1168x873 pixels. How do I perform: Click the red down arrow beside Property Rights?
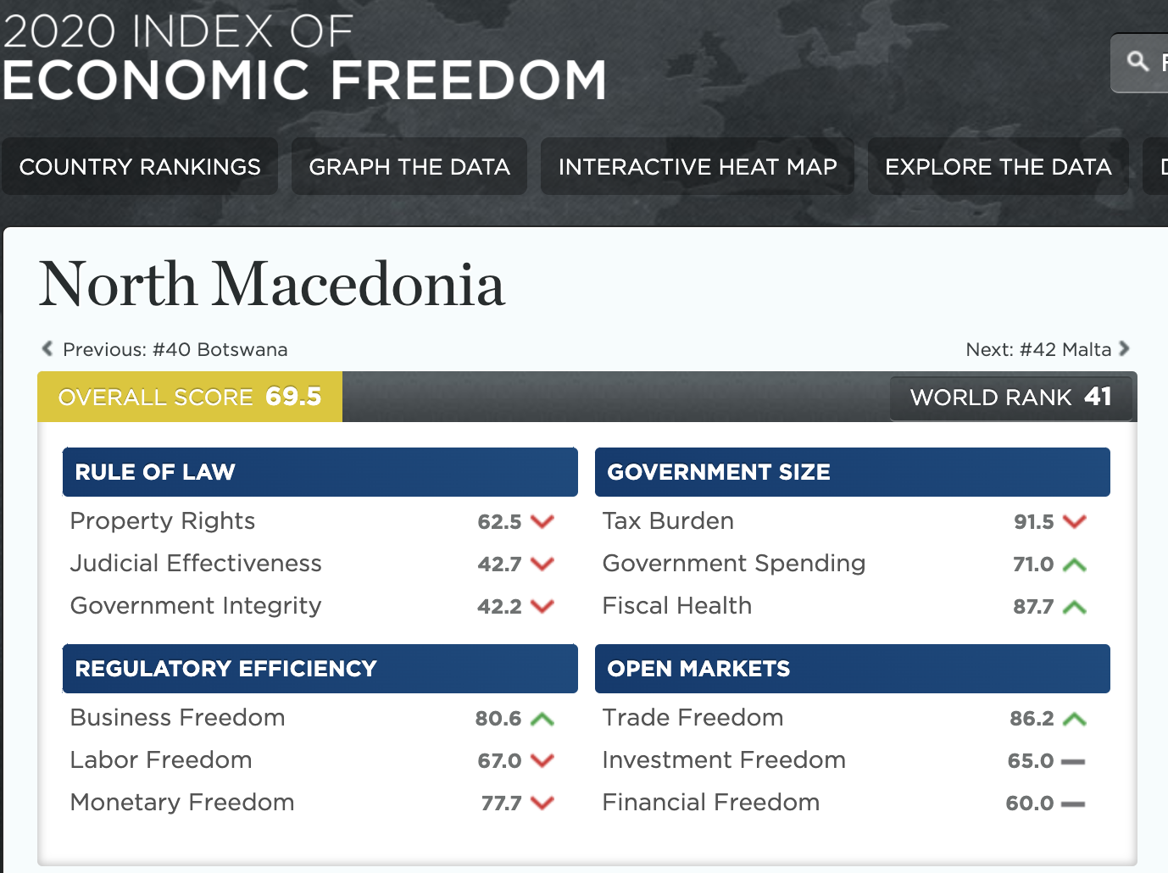pos(542,521)
